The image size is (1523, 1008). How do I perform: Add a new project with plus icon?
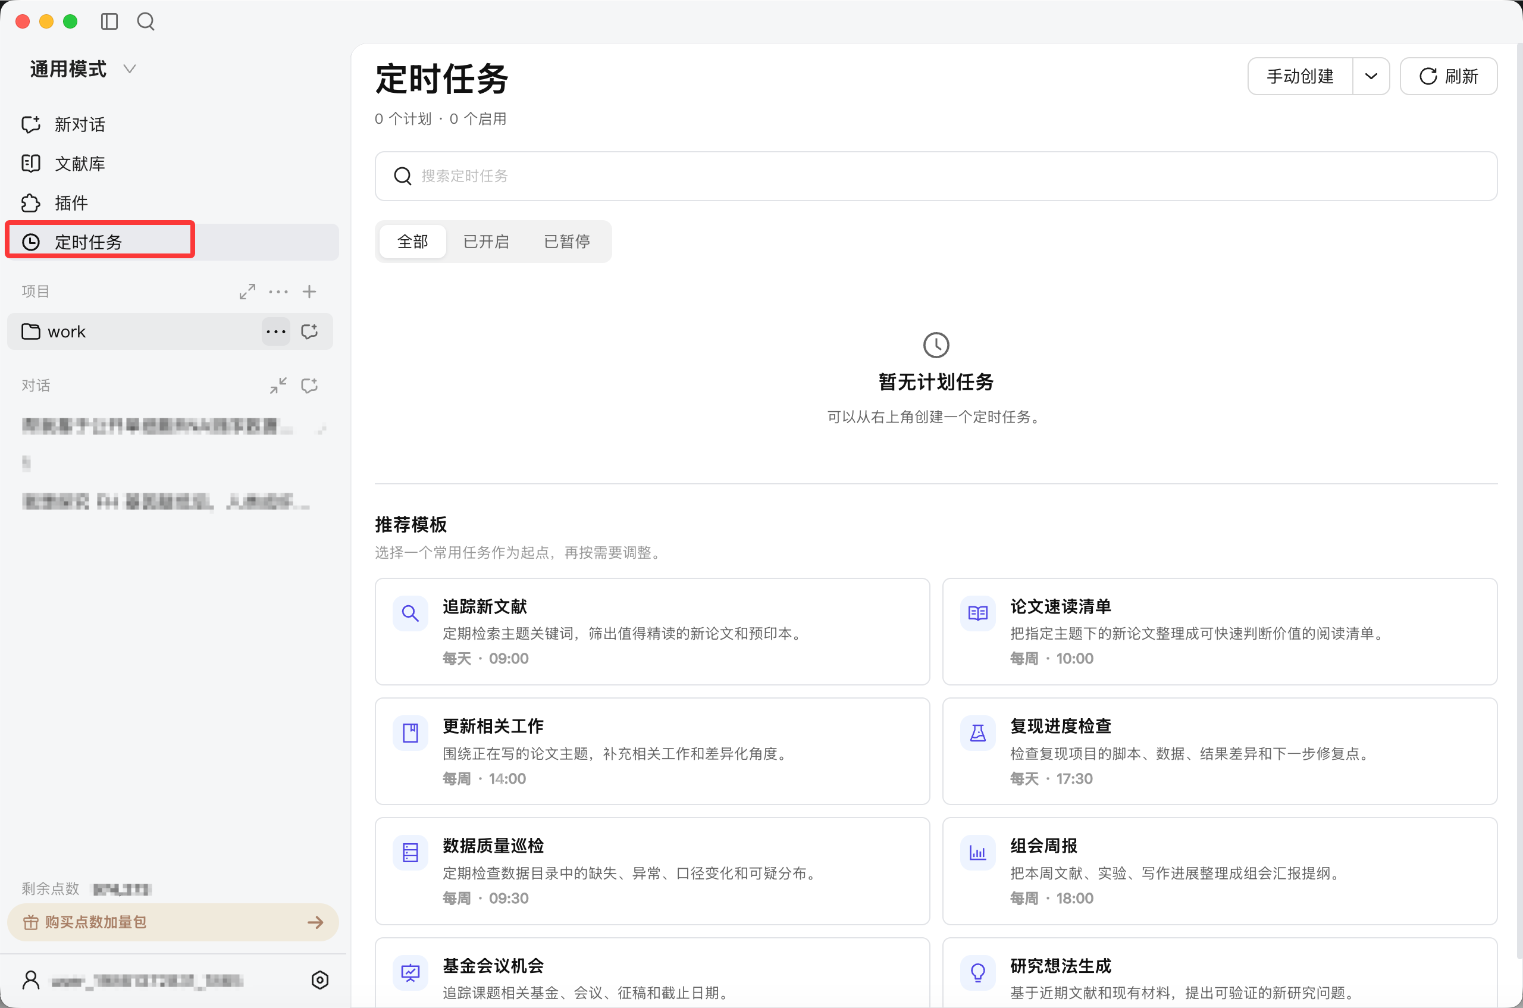(x=309, y=291)
